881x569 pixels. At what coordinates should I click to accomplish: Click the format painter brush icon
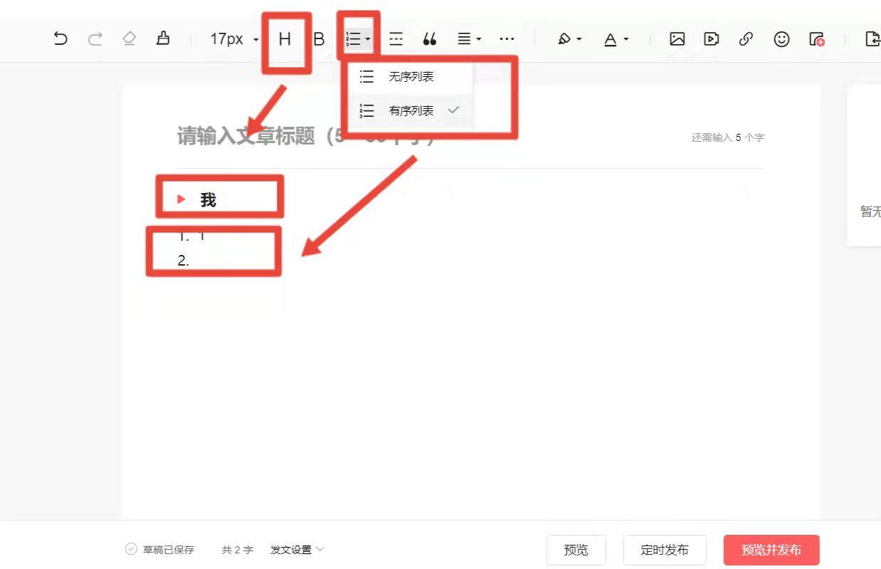tap(164, 39)
